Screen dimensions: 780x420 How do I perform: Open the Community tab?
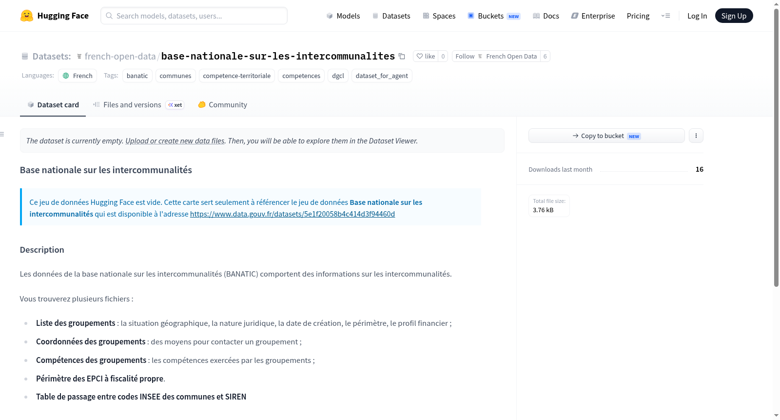tap(222, 104)
